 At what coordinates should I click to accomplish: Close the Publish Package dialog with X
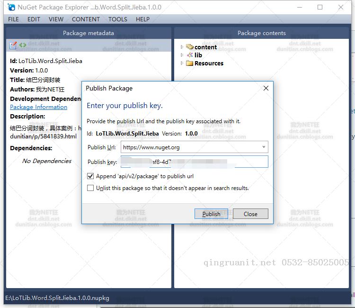[x=266, y=88]
